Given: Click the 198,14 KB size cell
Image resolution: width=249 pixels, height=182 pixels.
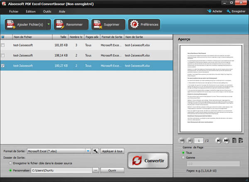Looking at the screenshot, I should (61, 55).
